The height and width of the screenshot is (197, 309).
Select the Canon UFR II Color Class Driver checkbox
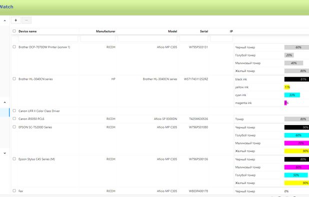pos(14,110)
